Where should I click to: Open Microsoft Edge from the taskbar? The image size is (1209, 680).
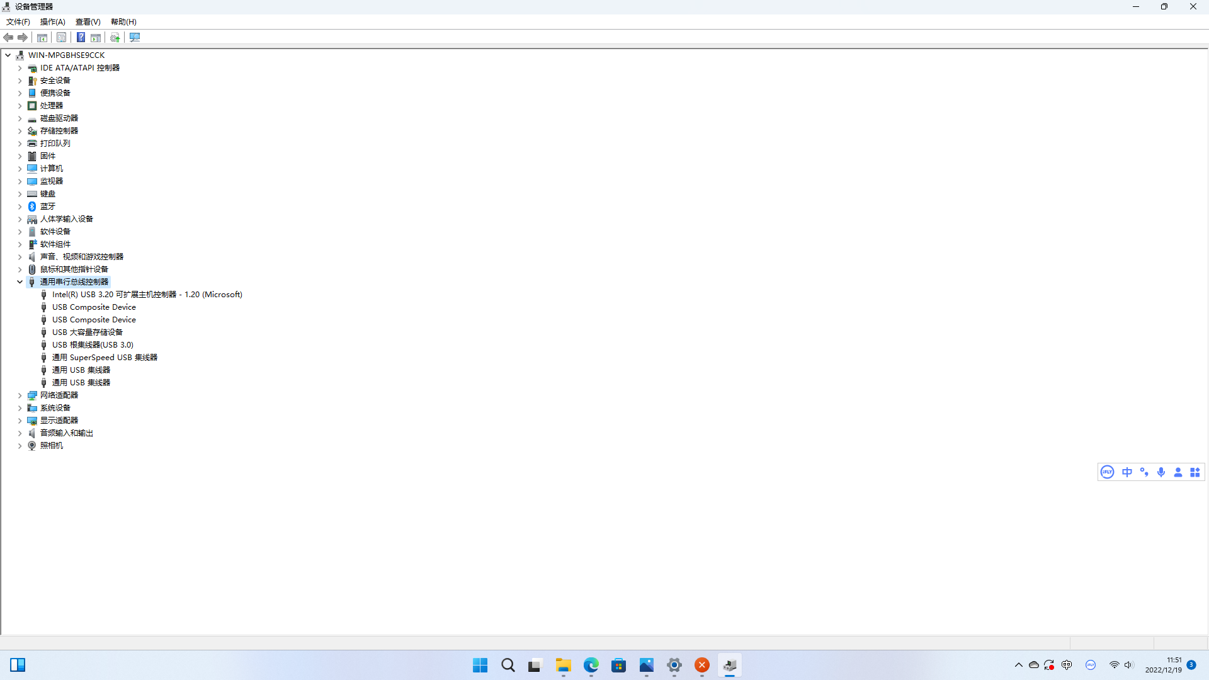coord(591,666)
